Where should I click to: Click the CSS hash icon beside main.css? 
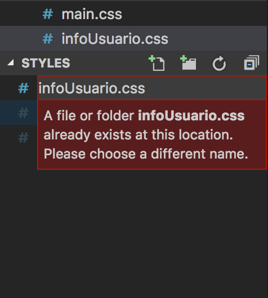click(x=48, y=14)
